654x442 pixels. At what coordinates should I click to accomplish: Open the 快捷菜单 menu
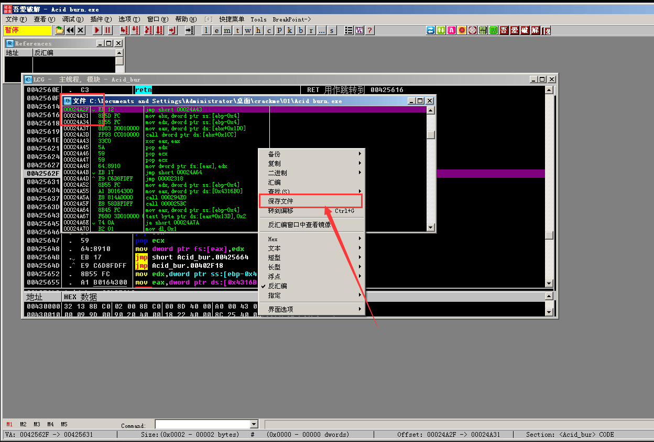tap(232, 19)
